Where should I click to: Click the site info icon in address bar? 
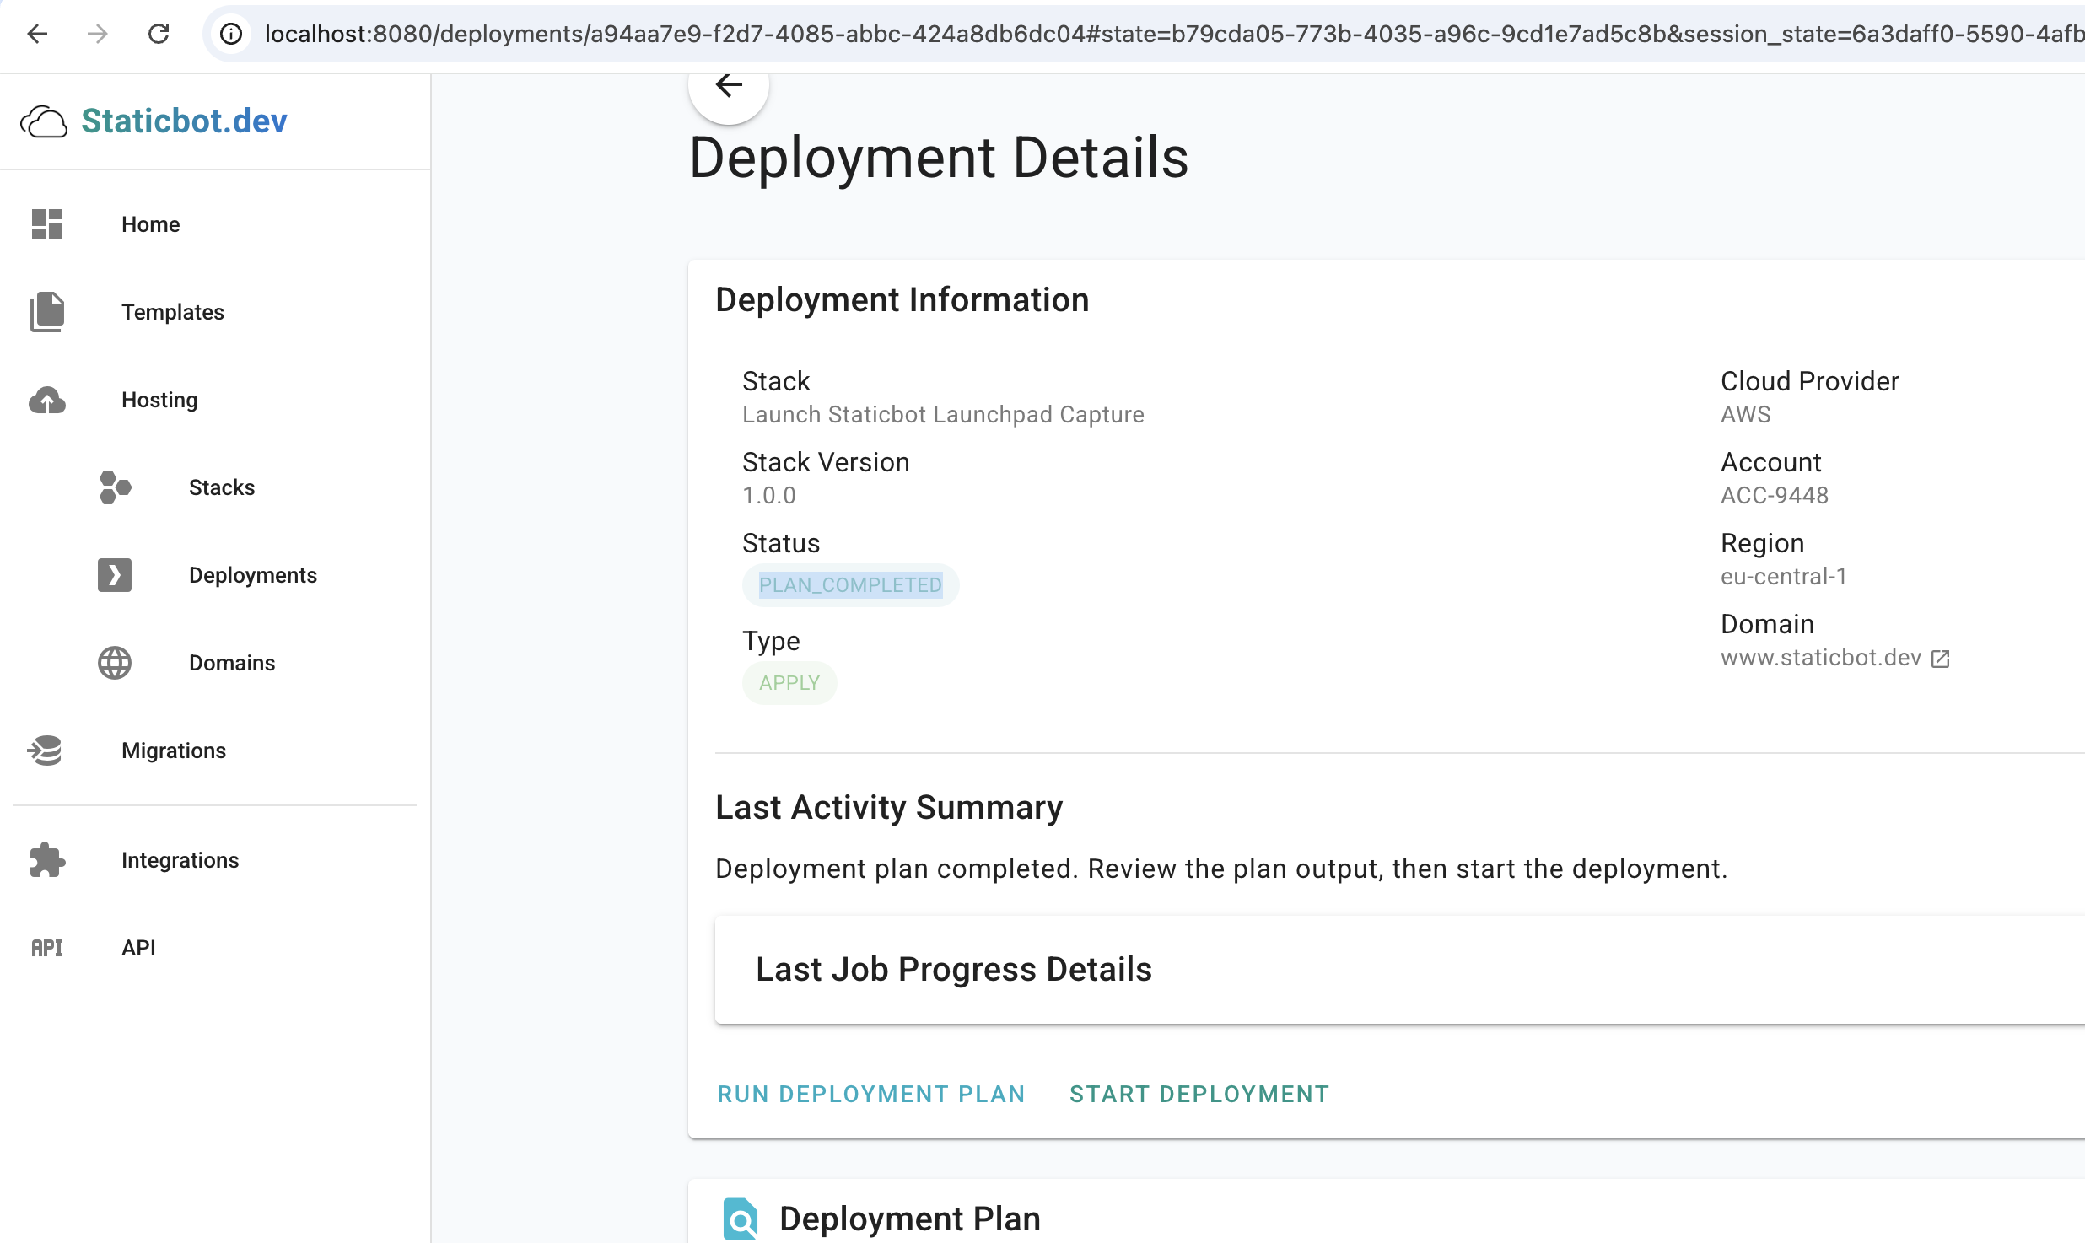point(231,34)
